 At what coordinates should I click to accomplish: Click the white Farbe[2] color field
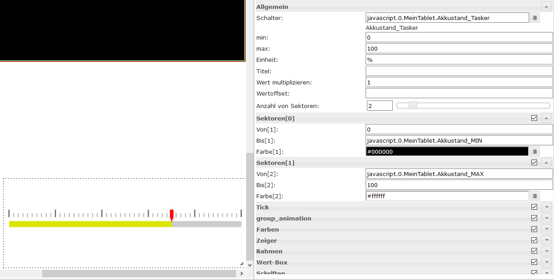coord(447,196)
